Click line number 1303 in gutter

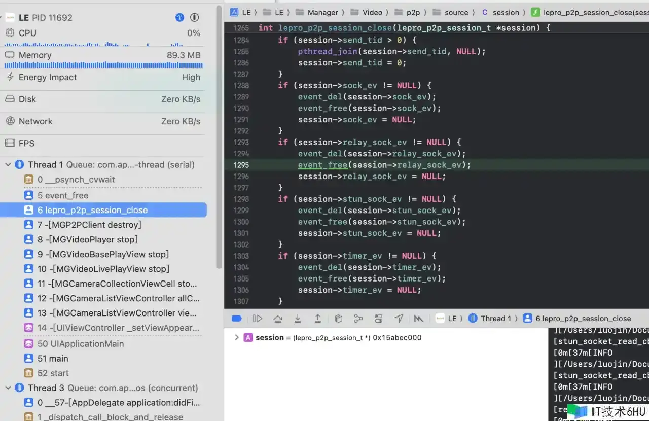pyautogui.click(x=241, y=256)
